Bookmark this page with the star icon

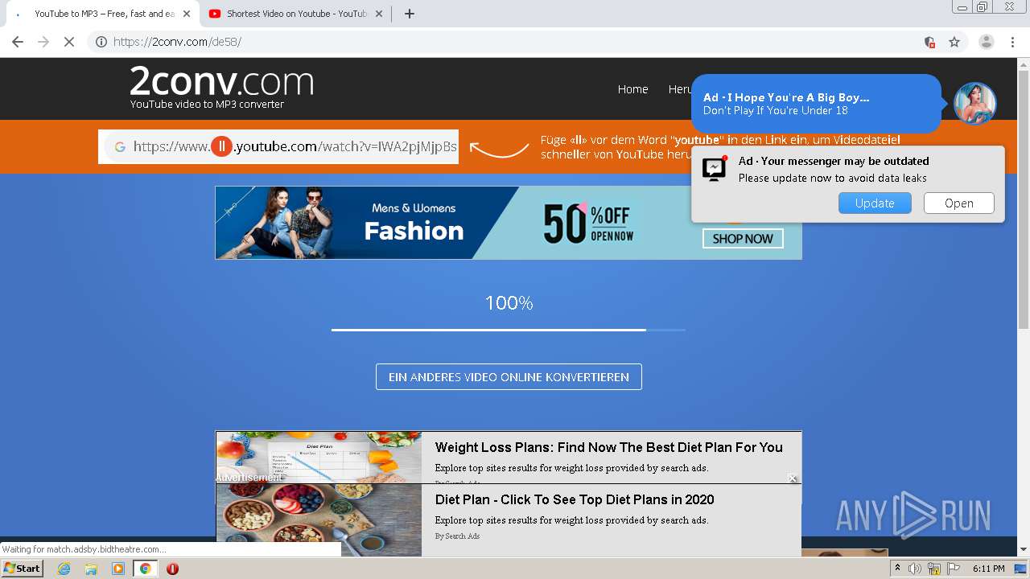[954, 42]
